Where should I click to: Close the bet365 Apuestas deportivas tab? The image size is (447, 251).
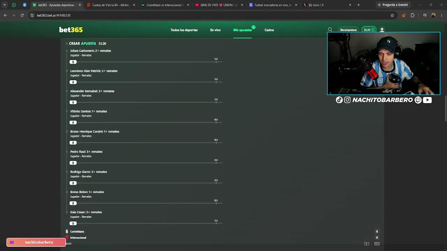tap(80, 5)
